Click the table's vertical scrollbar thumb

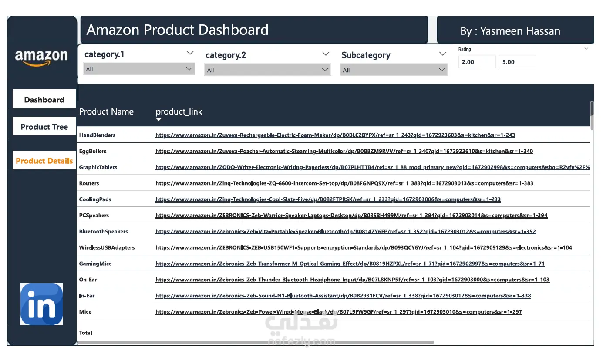[592, 115]
